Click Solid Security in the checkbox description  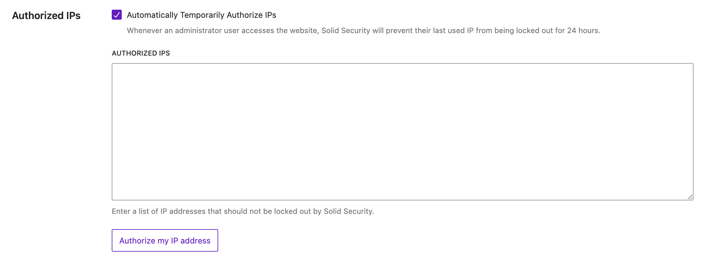pos(346,31)
